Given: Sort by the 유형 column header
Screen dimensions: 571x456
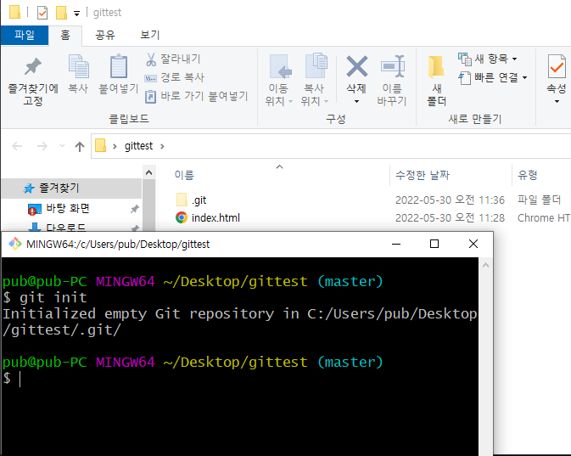Looking at the screenshot, I should [x=528, y=175].
